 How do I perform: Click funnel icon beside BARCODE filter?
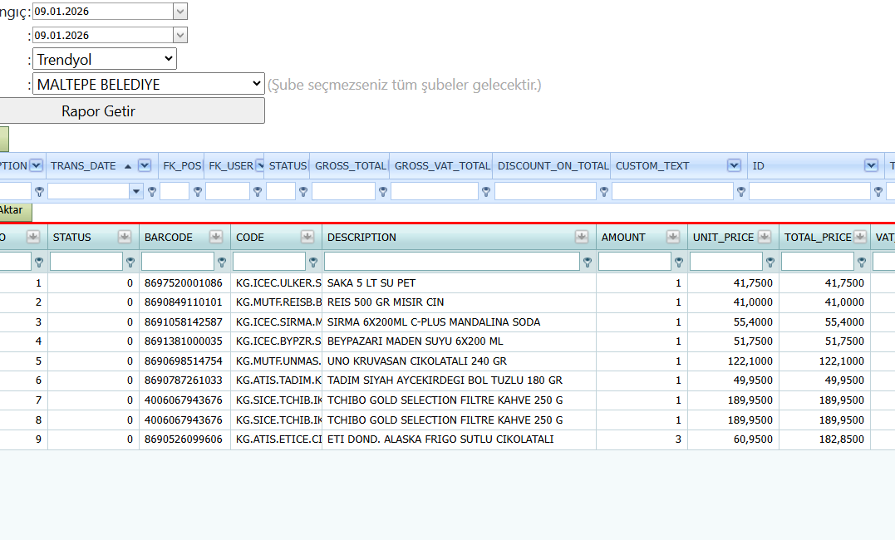pos(222,262)
